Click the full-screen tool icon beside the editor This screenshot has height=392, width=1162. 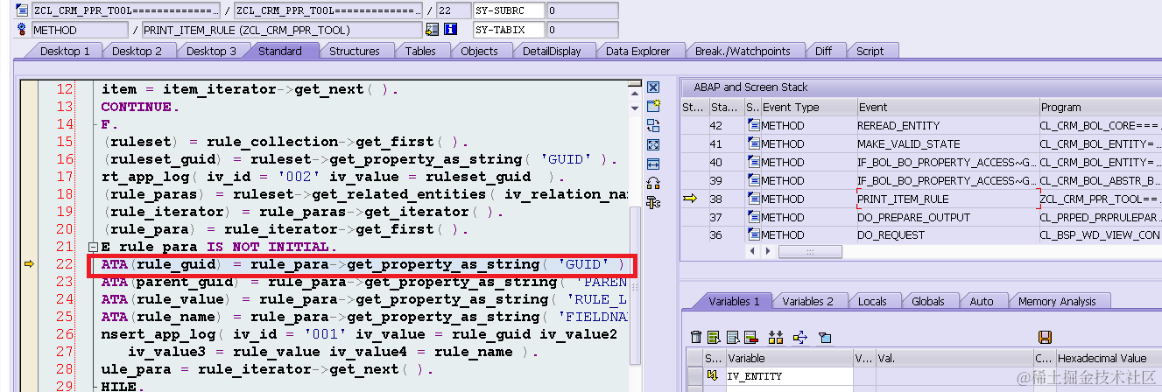point(653,145)
